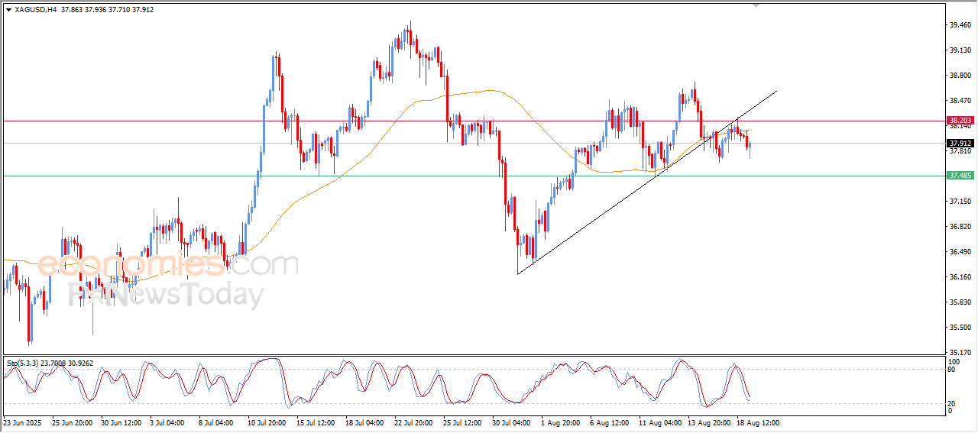
Task: Click the red 38.203 price label
Action: (960, 121)
